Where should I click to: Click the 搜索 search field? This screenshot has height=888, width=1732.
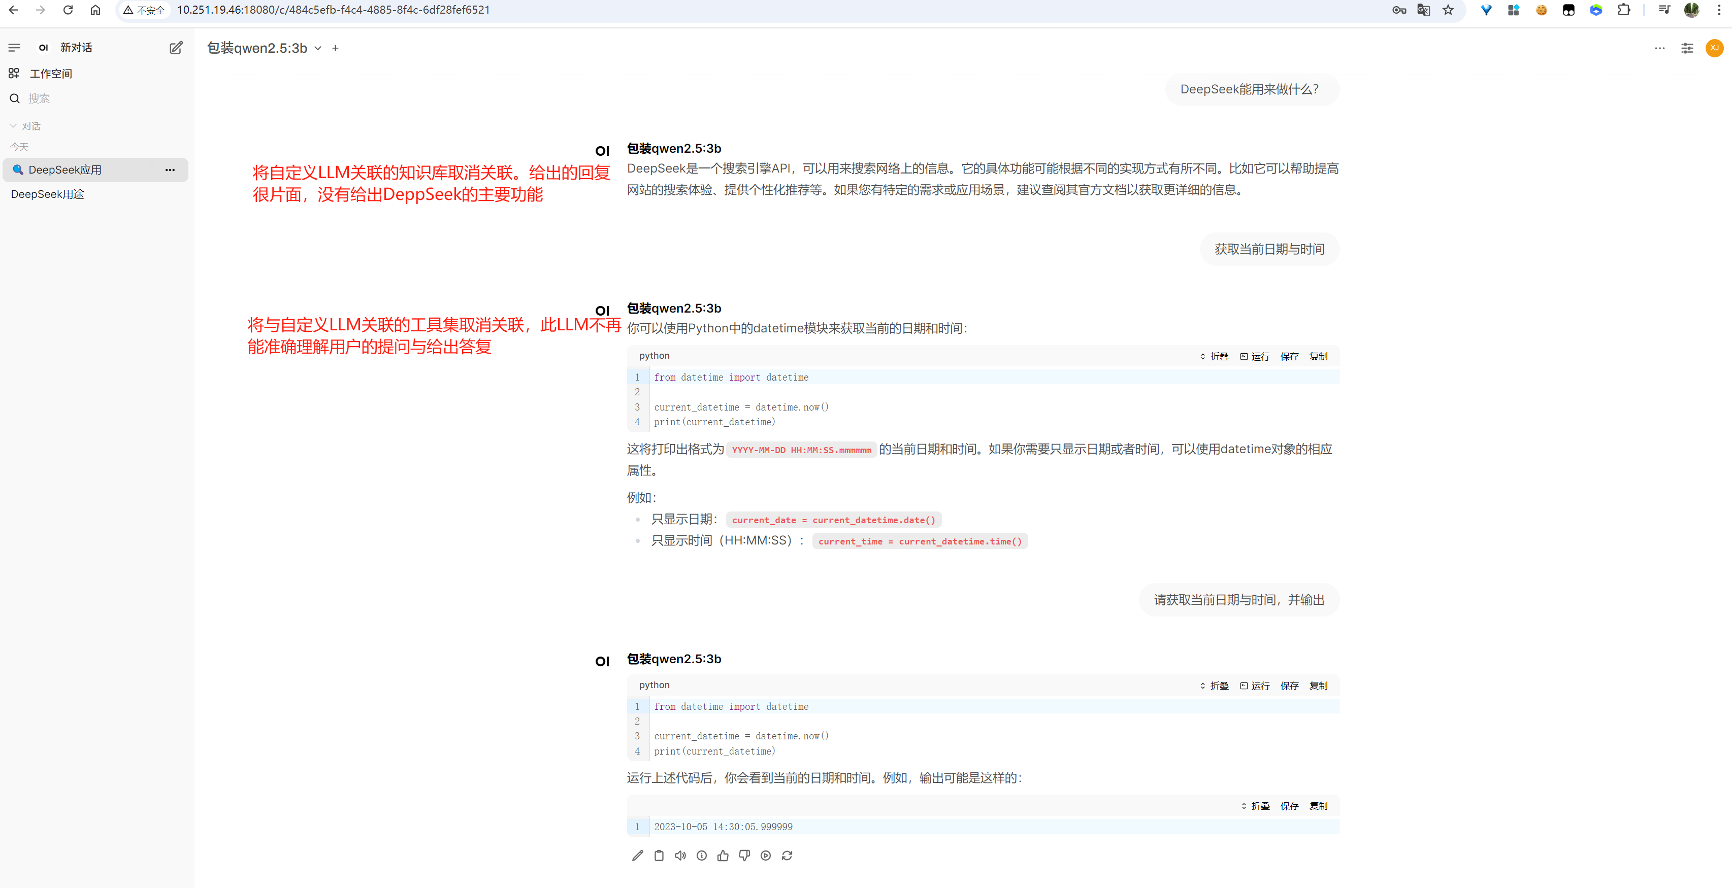(x=39, y=98)
